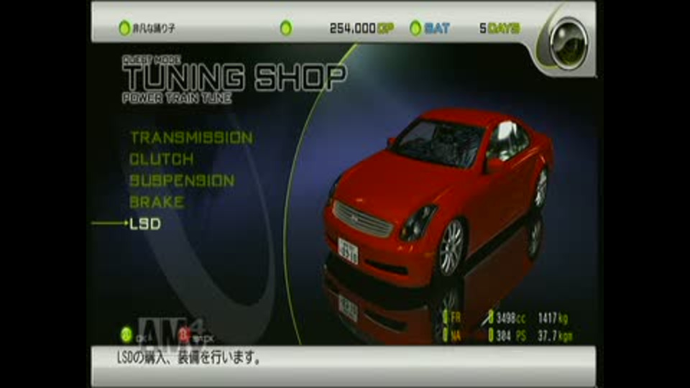Click the green OK button icon
Image resolution: width=690 pixels, height=388 pixels.
pyautogui.click(x=126, y=336)
